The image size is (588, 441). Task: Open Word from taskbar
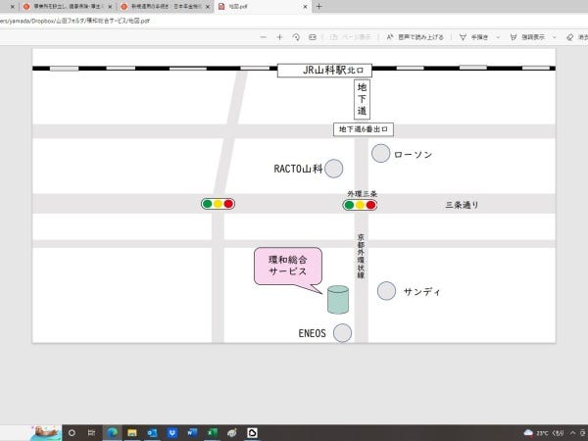coord(192,433)
